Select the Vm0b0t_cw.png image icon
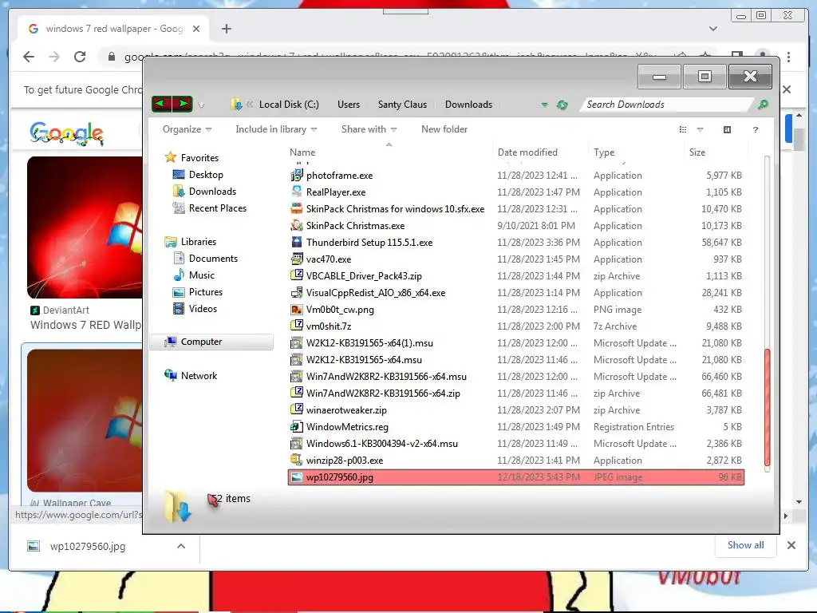The width and height of the screenshot is (817, 613). tap(297, 309)
